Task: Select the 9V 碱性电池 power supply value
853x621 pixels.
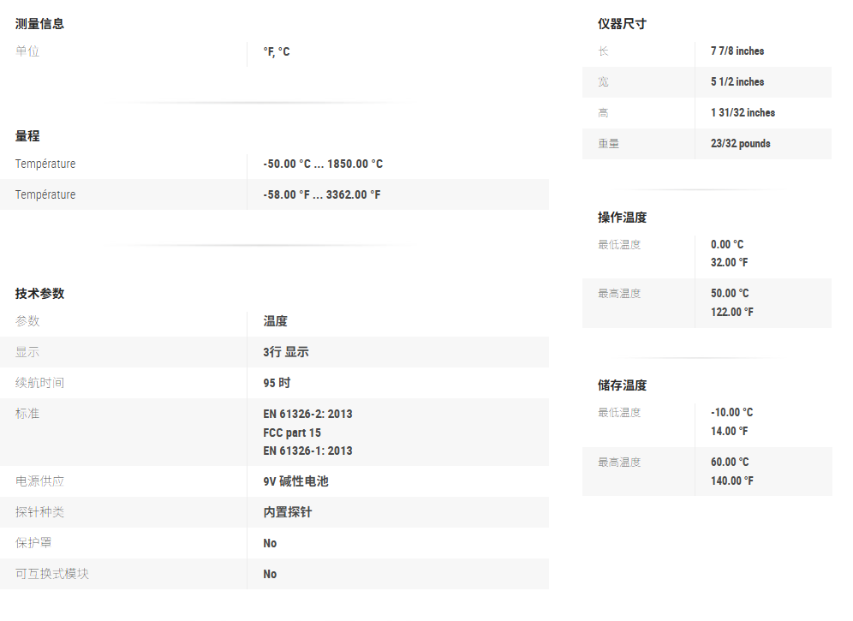Action: click(295, 481)
